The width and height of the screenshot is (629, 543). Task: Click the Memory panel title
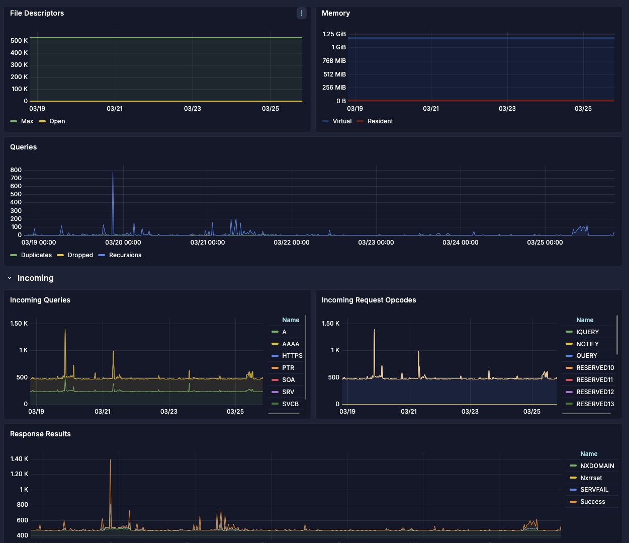(336, 13)
